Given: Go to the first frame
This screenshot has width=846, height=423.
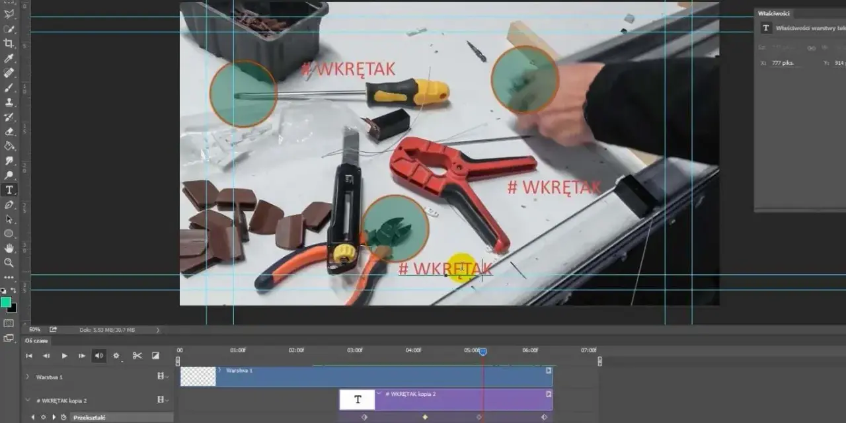Looking at the screenshot, I should pyautogui.click(x=29, y=356).
